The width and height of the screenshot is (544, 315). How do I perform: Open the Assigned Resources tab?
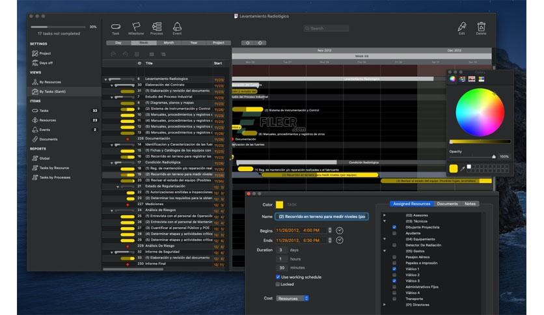[x=411, y=204]
